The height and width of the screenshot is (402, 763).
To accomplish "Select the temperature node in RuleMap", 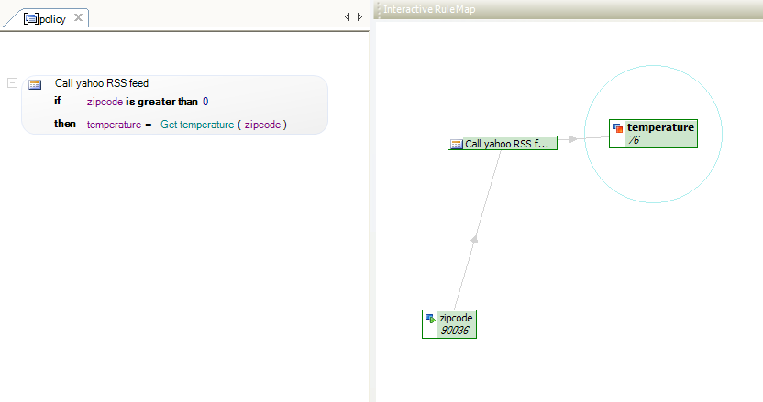I will coord(653,134).
